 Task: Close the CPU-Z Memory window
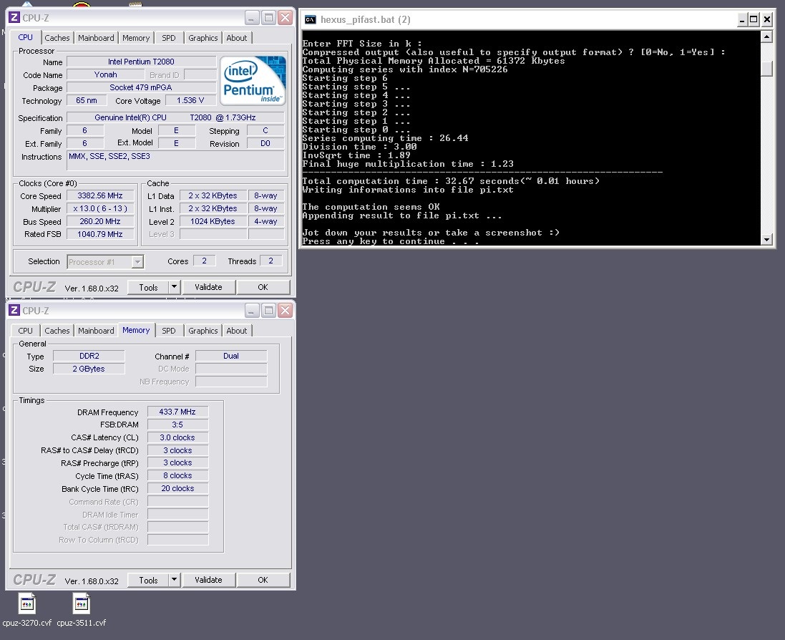pos(286,311)
